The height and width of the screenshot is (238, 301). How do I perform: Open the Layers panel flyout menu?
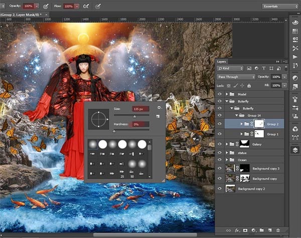coord(285,62)
